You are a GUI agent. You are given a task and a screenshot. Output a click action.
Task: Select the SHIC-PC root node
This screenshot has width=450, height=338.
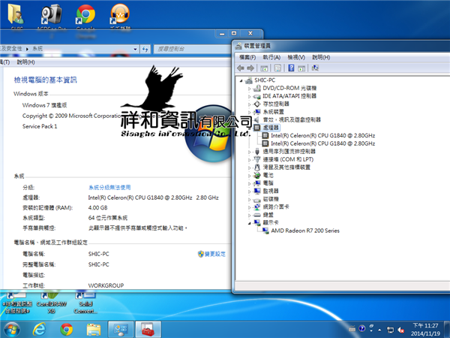[x=260, y=80]
